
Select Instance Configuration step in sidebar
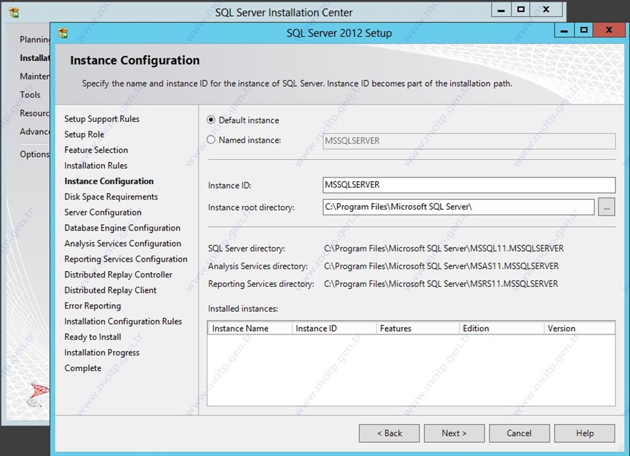[109, 181]
